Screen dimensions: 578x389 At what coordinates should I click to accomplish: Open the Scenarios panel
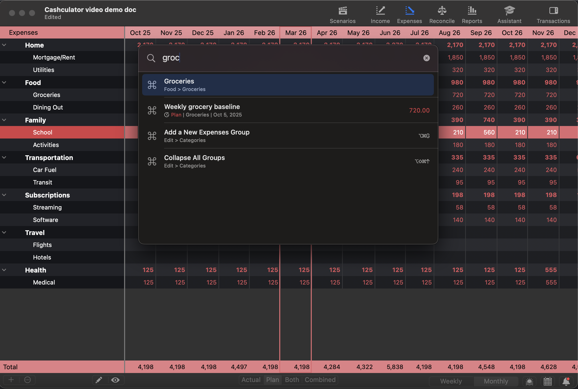point(343,14)
